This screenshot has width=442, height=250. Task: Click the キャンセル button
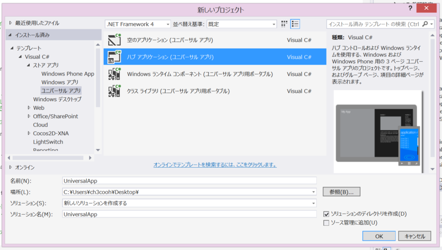coord(415,236)
